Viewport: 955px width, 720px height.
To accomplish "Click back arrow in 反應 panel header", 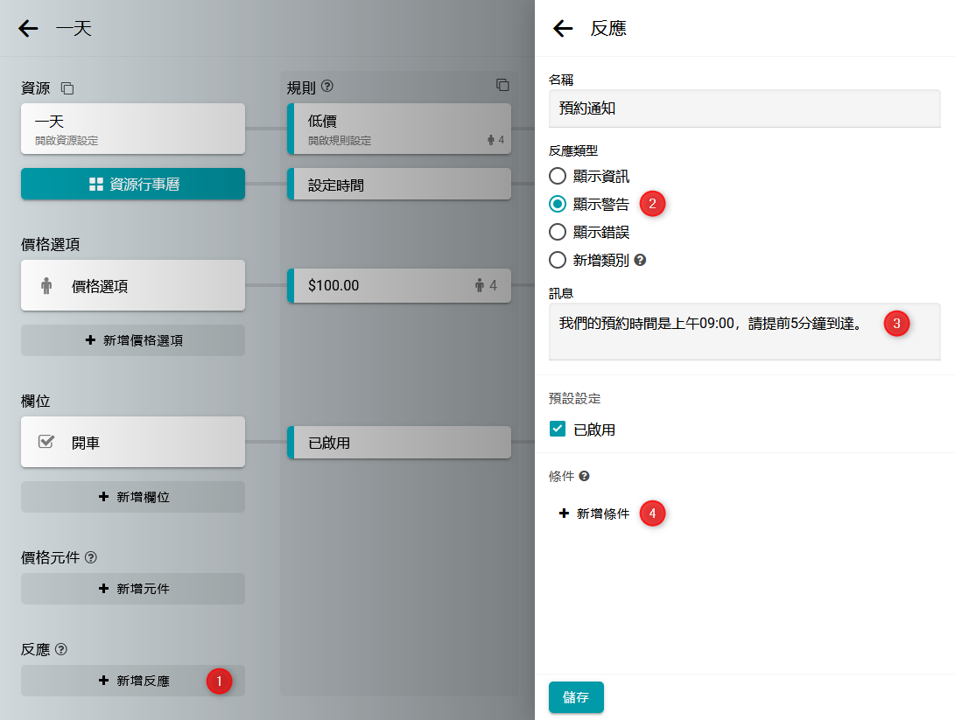I will [563, 29].
